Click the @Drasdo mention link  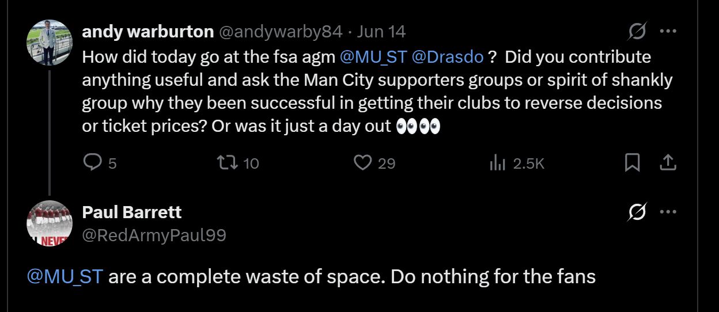point(448,58)
